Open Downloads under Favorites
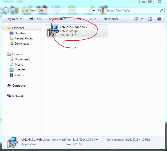 pyautogui.click(x=22, y=44)
